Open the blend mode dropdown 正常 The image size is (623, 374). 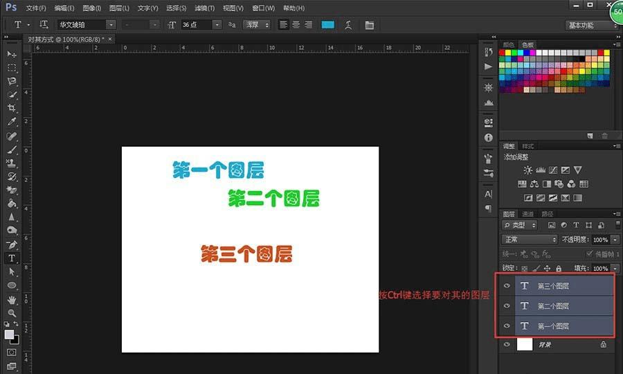click(530, 240)
